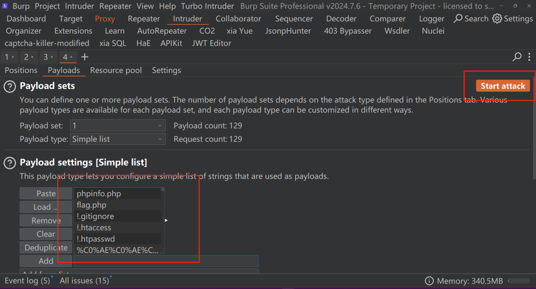
Task: Open the Help menu
Action: point(168,6)
